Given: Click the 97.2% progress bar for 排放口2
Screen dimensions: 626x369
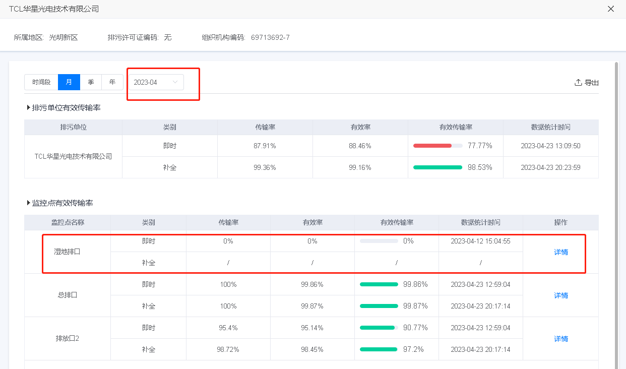Looking at the screenshot, I should click(x=379, y=349).
